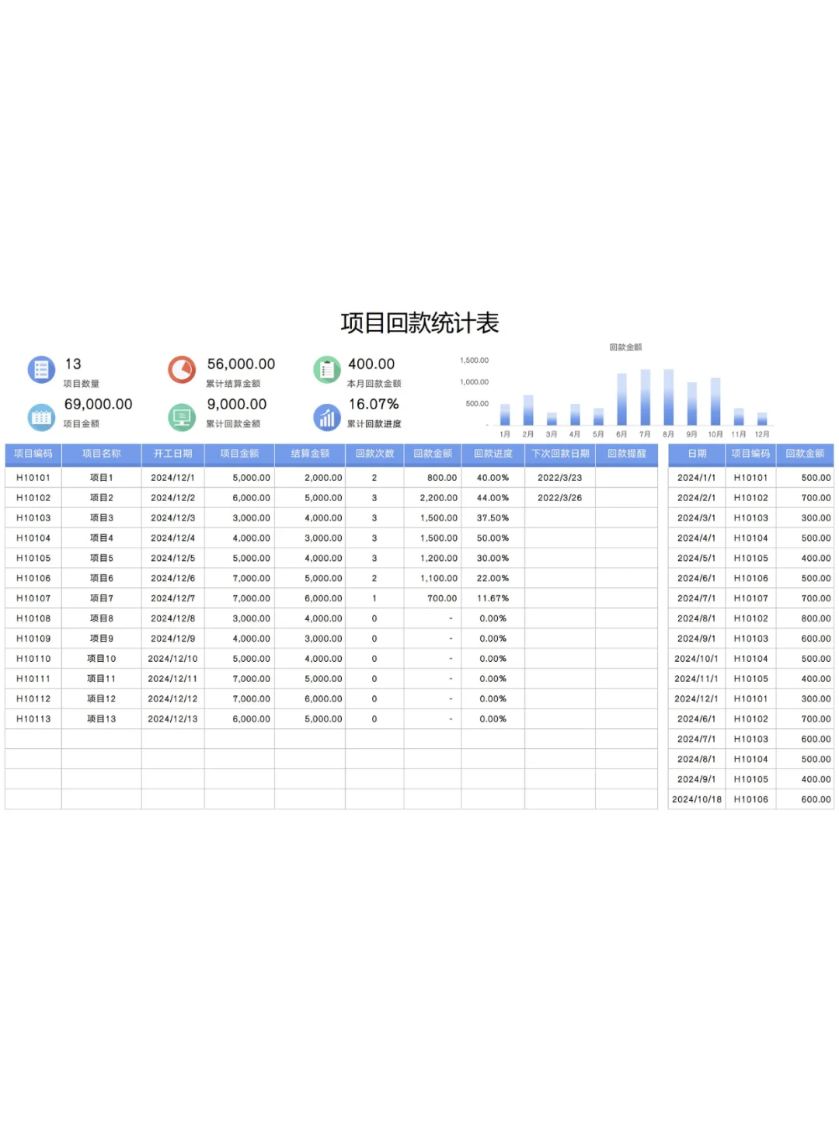Click the 项目1 project name cell
The width and height of the screenshot is (839, 1121).
click(x=100, y=477)
